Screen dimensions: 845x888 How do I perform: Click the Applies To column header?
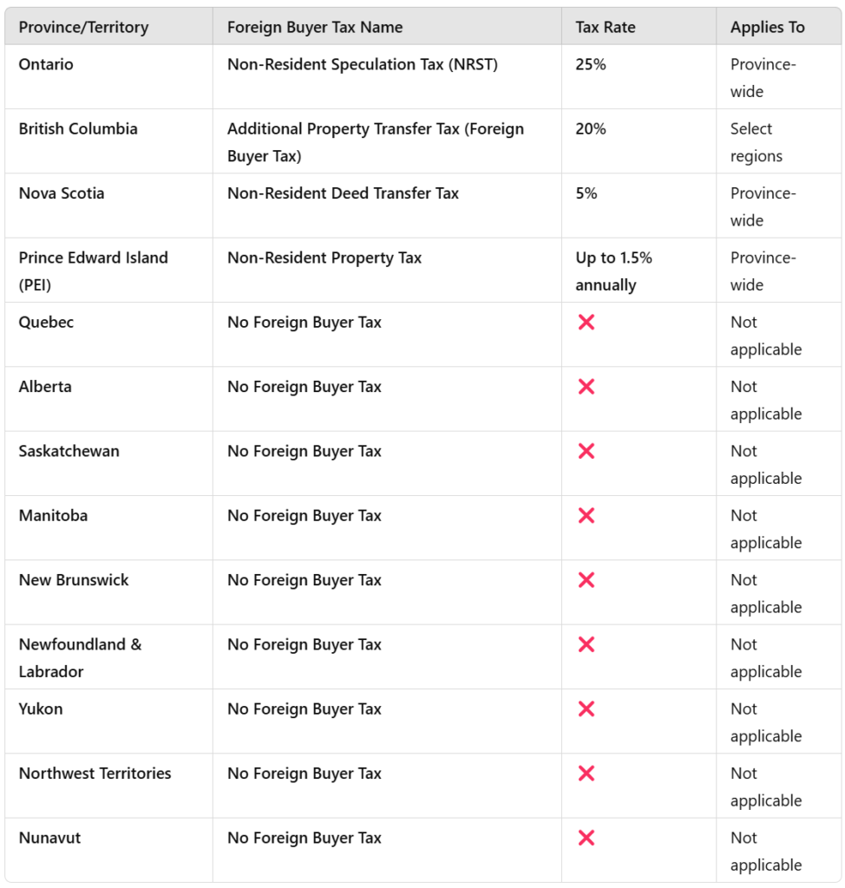[x=768, y=28]
